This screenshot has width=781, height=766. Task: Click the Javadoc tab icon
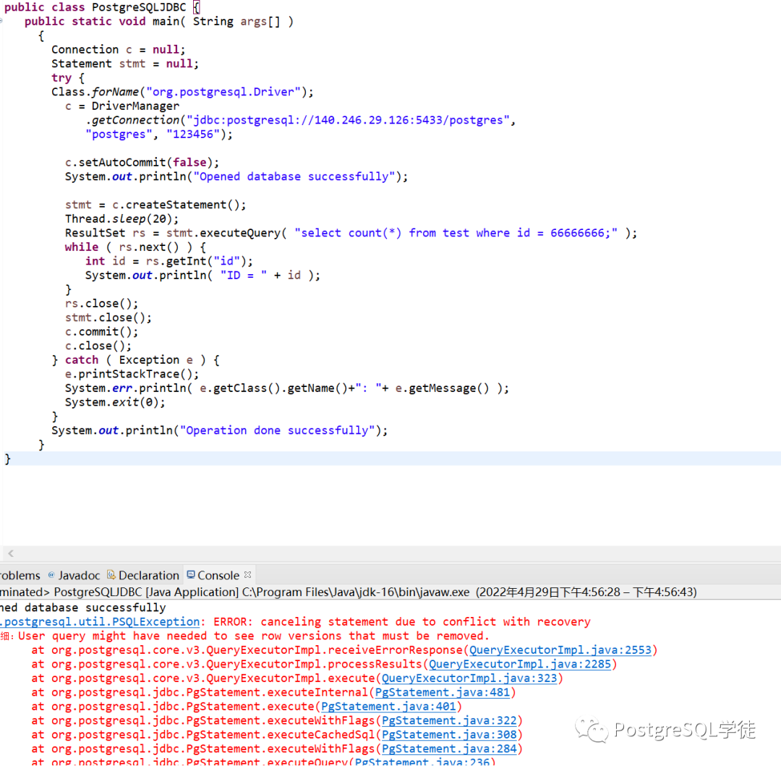click(51, 575)
